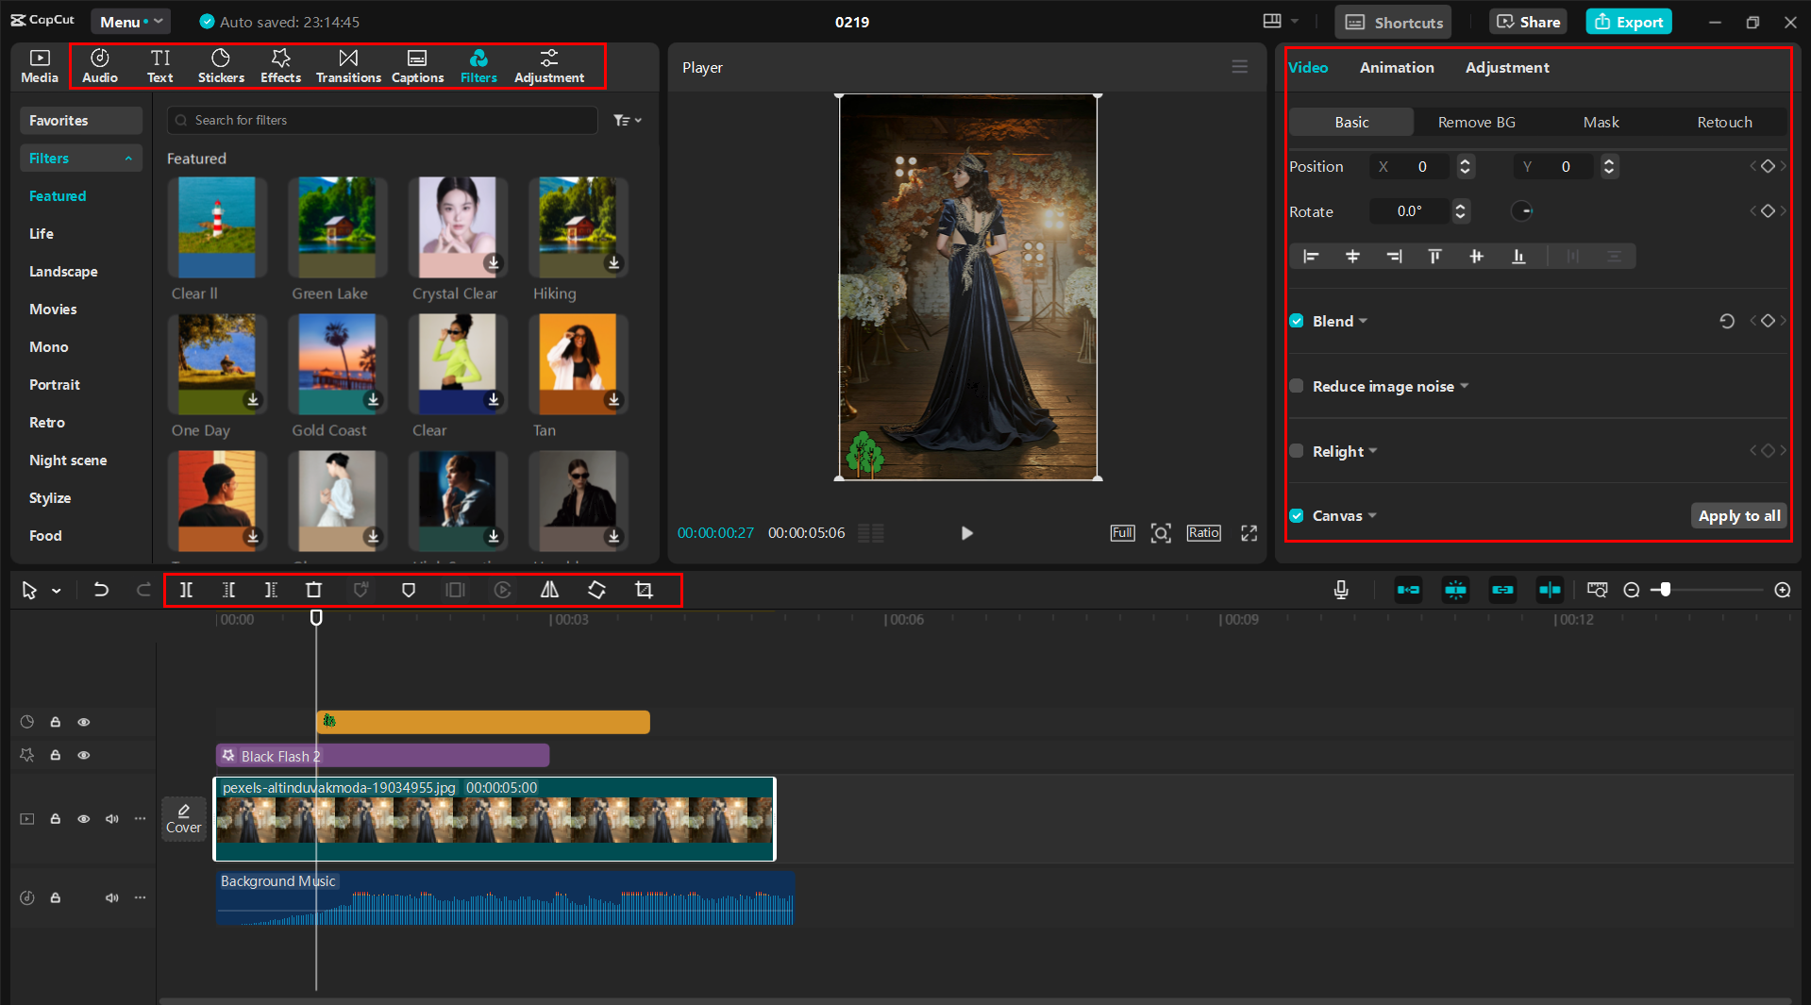1811x1005 pixels.
Task: Enable the Relight checkbox
Action: tap(1297, 451)
